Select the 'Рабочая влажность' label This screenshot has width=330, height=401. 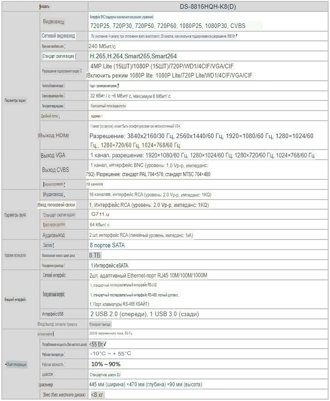click(53, 364)
